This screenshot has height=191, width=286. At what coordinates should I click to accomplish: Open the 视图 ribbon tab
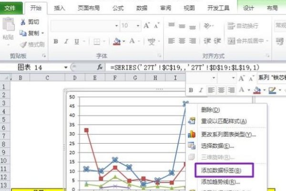tap(189, 8)
